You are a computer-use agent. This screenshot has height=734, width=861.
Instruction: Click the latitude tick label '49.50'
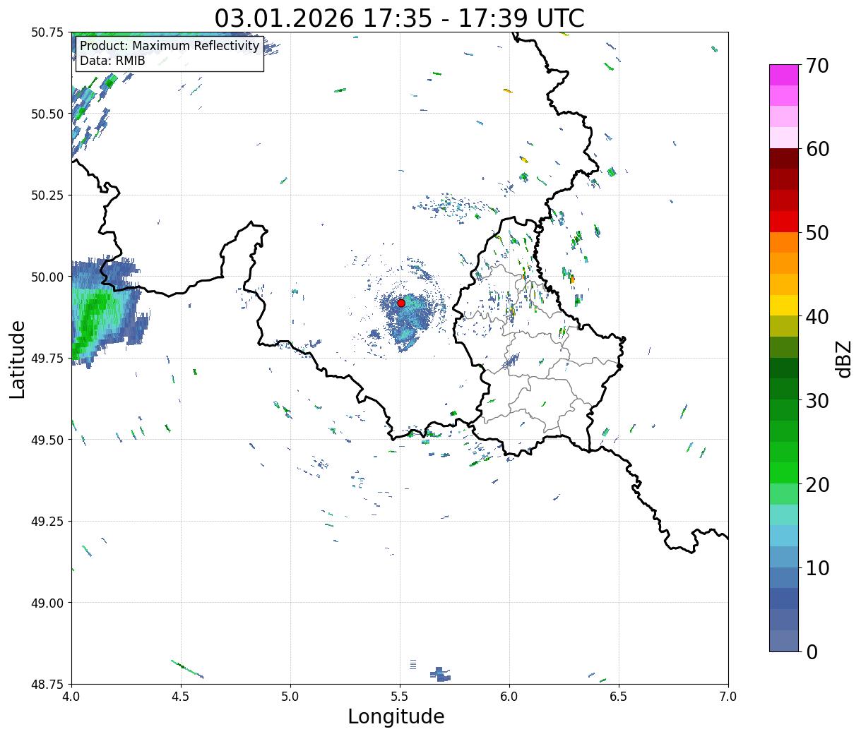[47, 440]
